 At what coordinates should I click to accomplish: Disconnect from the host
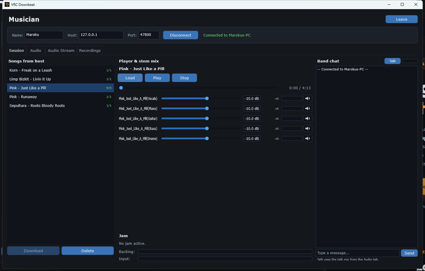point(181,35)
